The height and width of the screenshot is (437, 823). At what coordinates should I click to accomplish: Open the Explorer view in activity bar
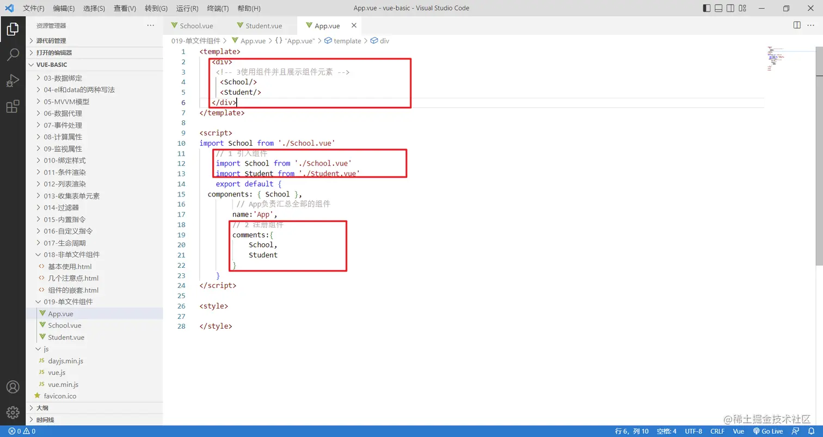pyautogui.click(x=13, y=29)
